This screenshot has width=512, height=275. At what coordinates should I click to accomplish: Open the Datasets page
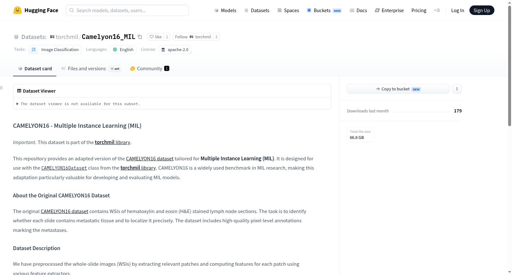[257, 10]
